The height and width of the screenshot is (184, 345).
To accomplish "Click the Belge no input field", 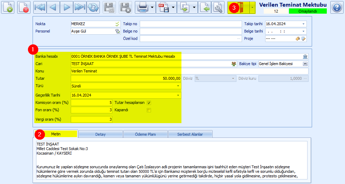I will tap(191, 31).
